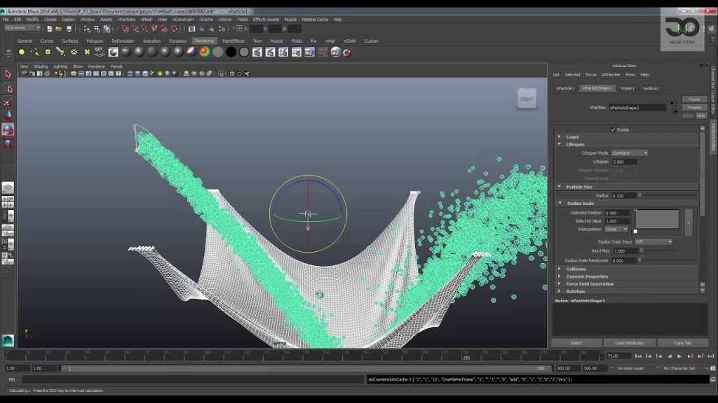Click the snap to curve magnet icon

135,29
